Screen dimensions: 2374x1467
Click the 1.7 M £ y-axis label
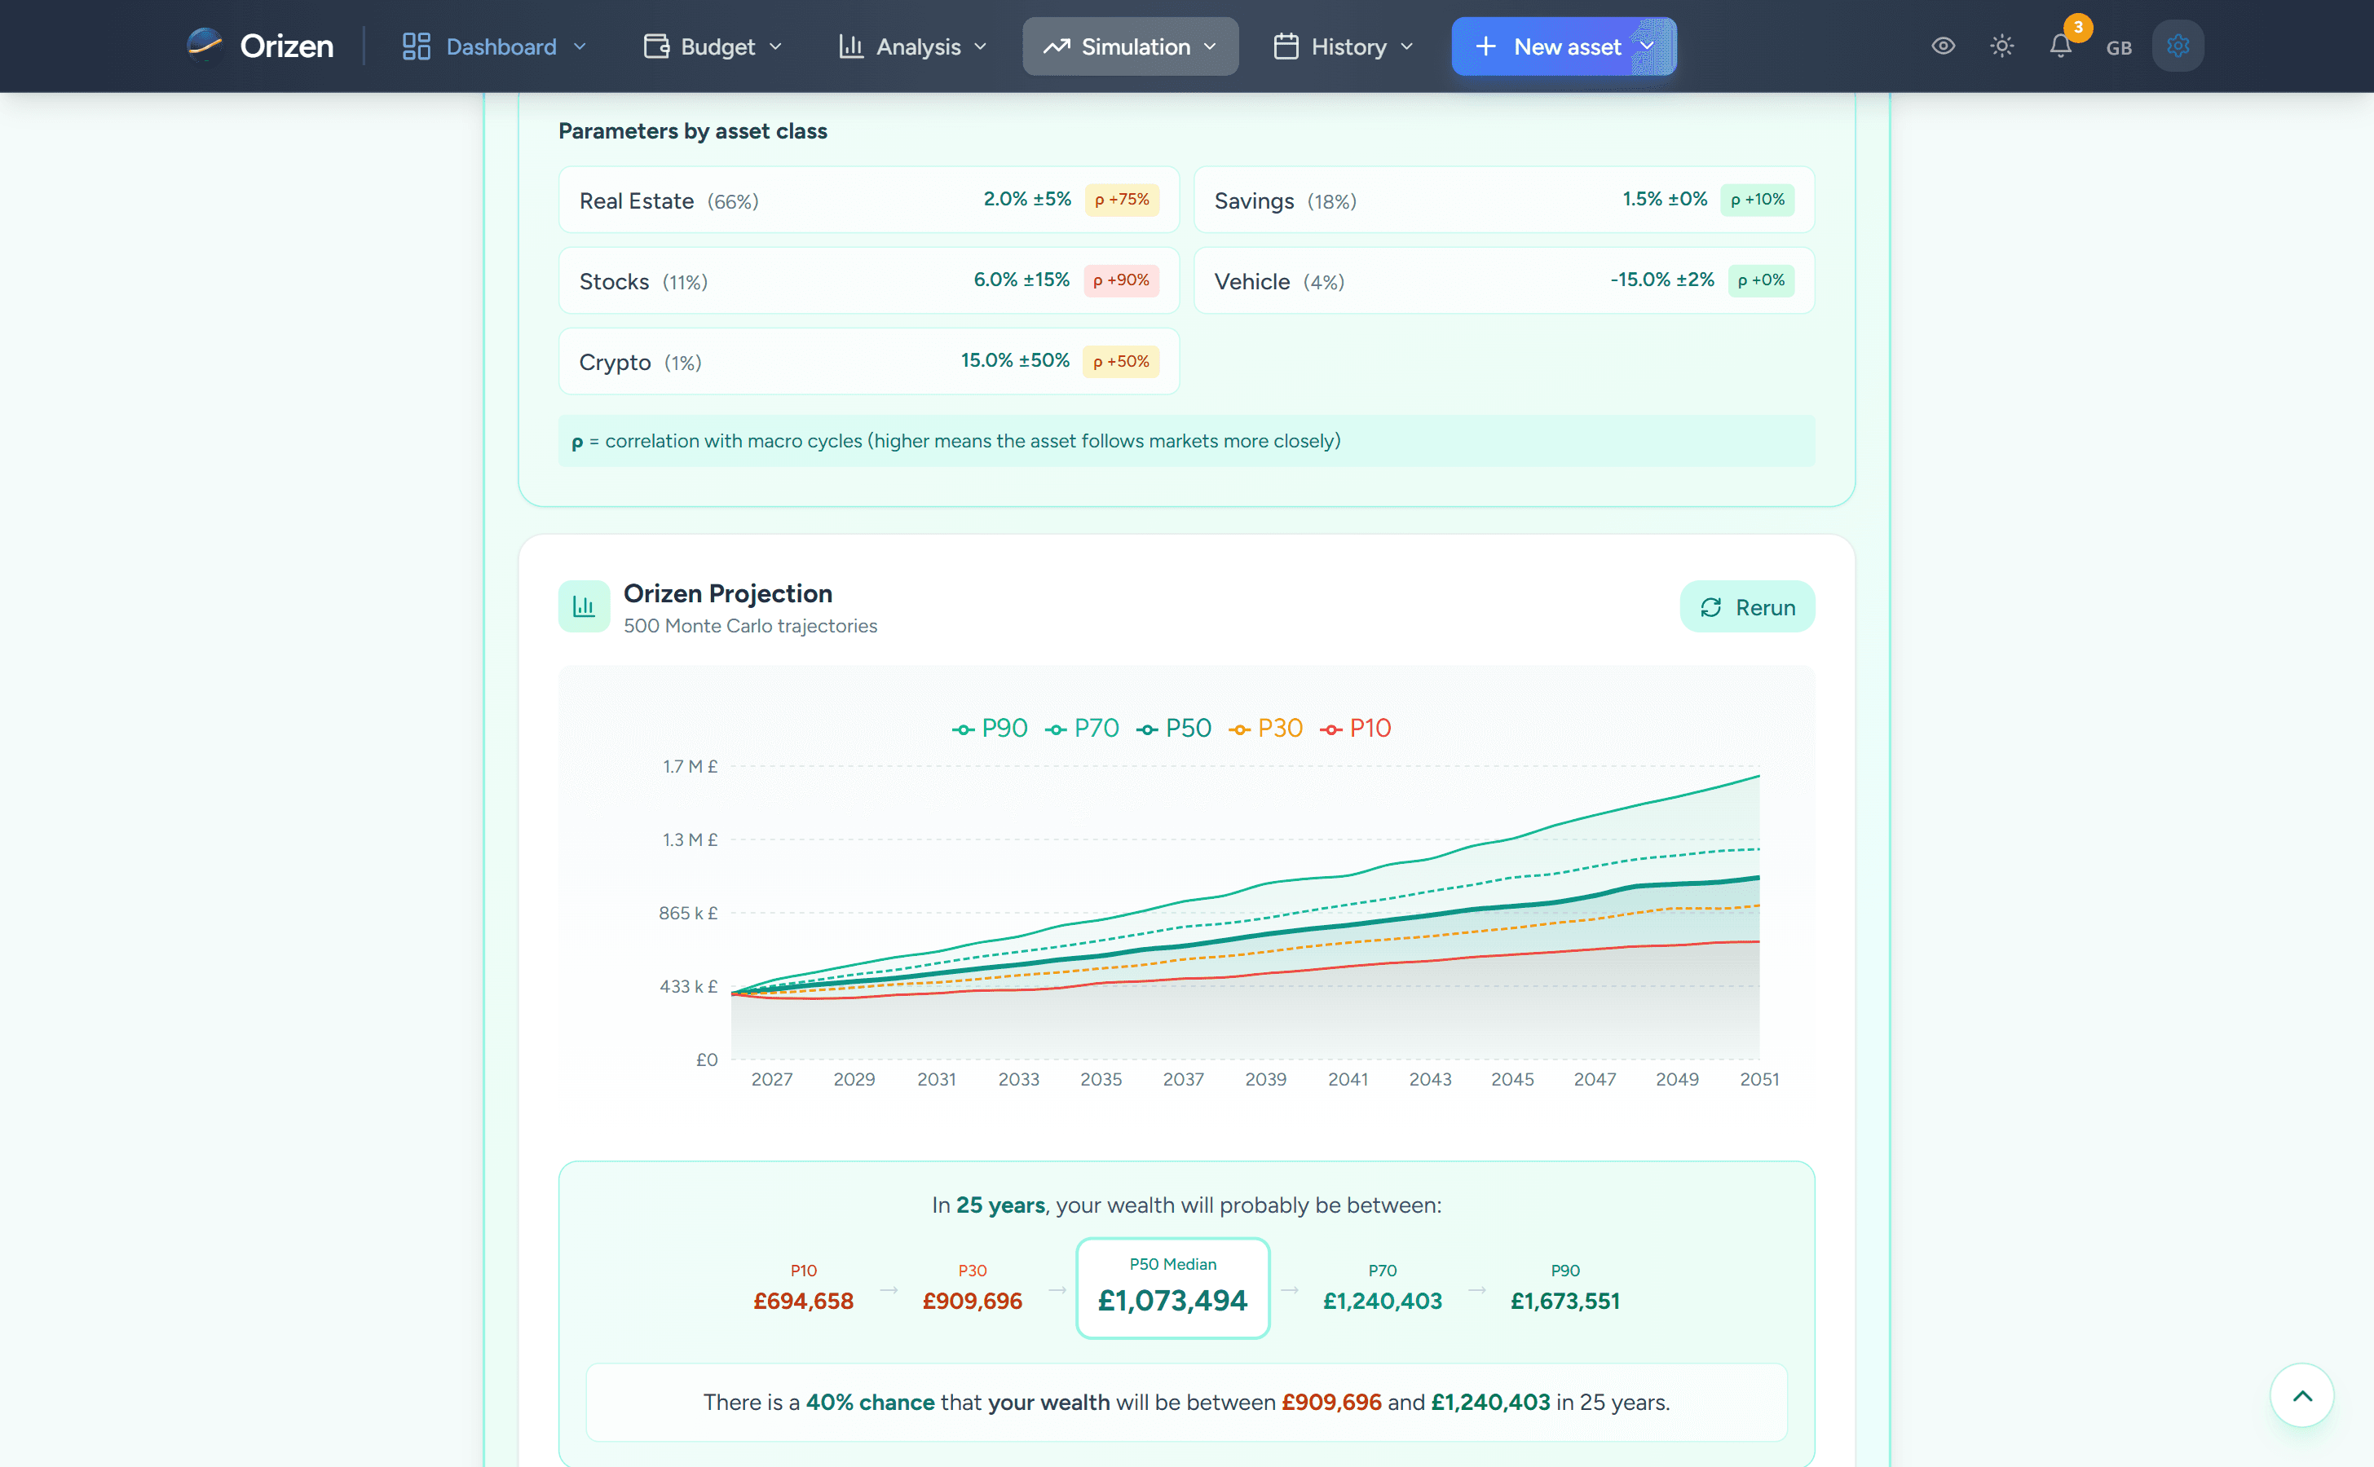point(690,766)
